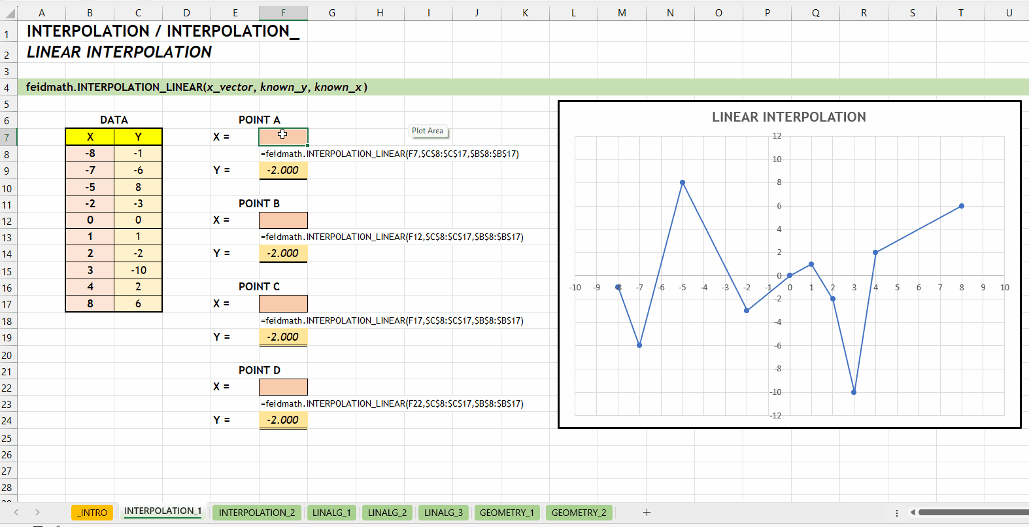The height and width of the screenshot is (527, 1029).
Task: Click horizontal scrollbar left arrow
Action: [x=913, y=513]
